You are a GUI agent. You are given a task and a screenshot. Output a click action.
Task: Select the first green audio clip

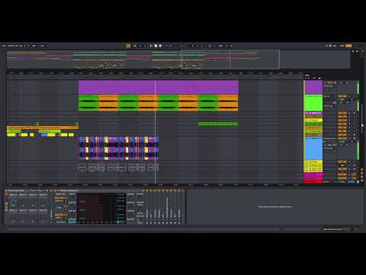88,103
